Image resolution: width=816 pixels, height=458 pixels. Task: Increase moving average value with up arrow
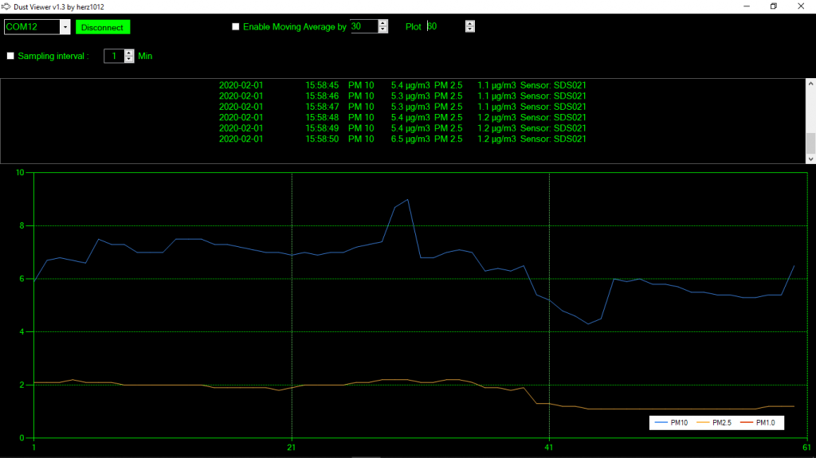point(383,23)
